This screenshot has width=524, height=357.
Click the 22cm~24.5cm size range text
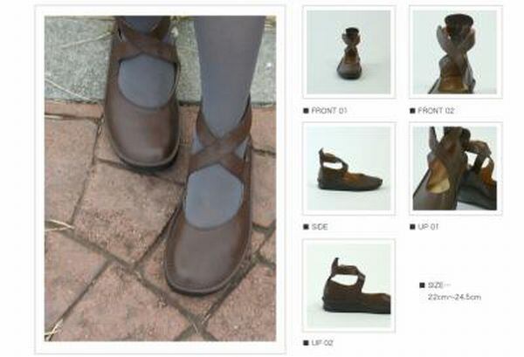[454, 297]
